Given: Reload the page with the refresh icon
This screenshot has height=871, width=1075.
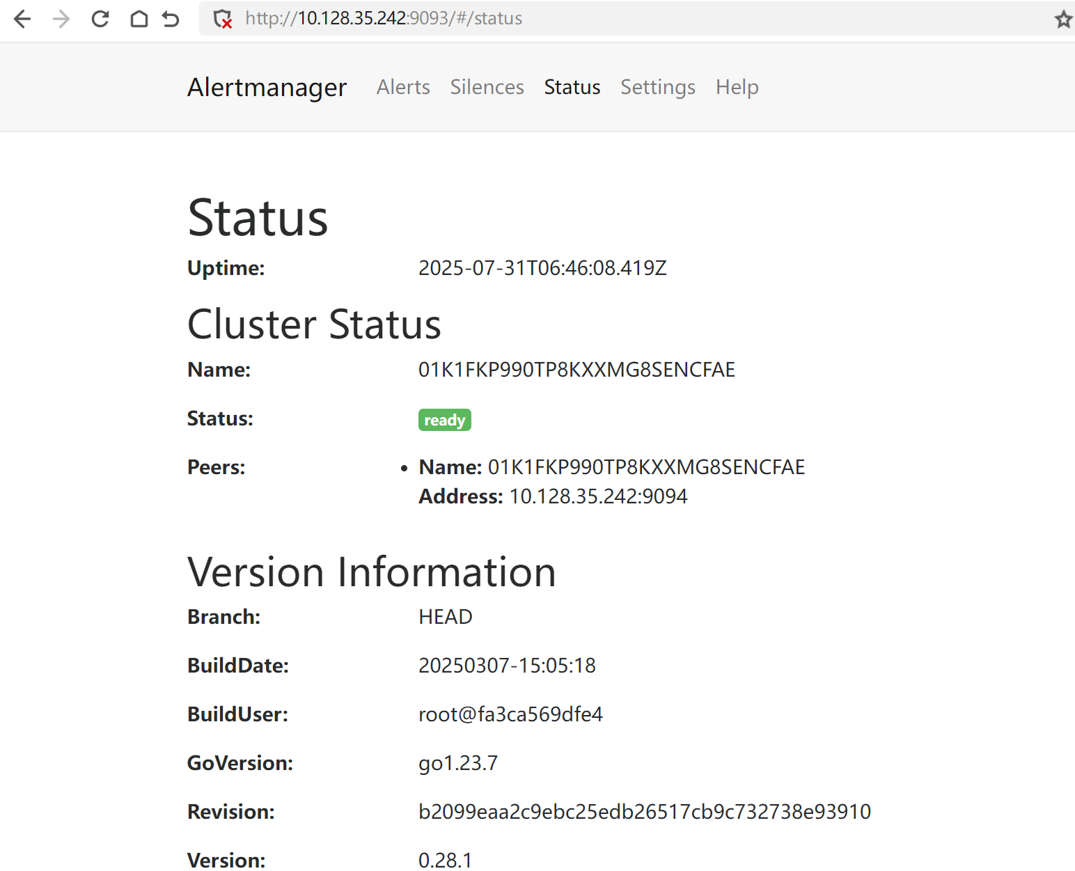Looking at the screenshot, I should [100, 19].
